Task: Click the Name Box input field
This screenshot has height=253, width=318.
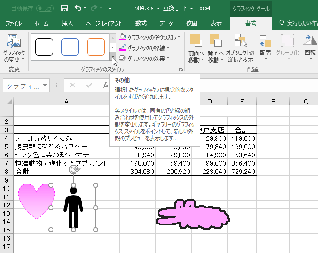Action: [x=23, y=86]
